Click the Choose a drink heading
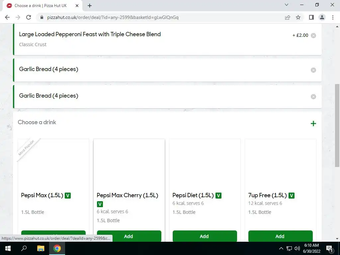The image size is (340, 255). 37,122
